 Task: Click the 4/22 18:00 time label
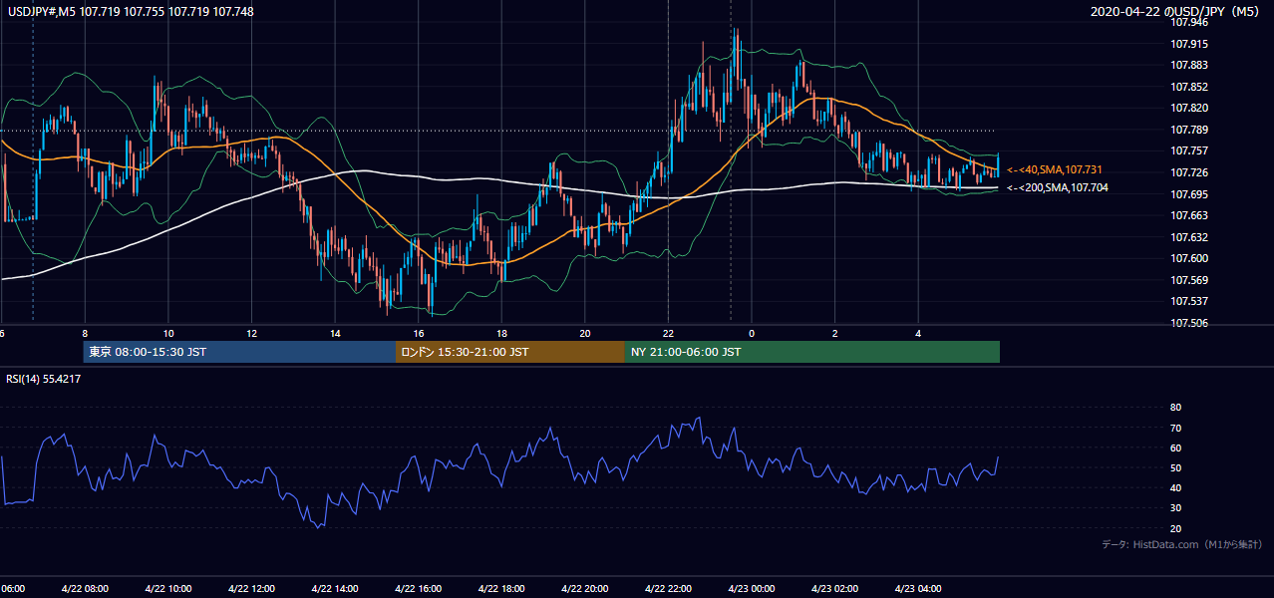tap(501, 589)
